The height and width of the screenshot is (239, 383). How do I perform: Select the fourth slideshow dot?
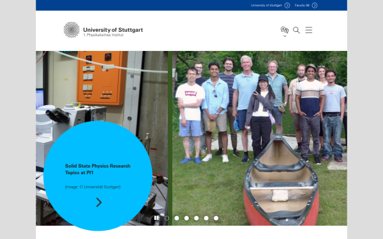[197, 218]
